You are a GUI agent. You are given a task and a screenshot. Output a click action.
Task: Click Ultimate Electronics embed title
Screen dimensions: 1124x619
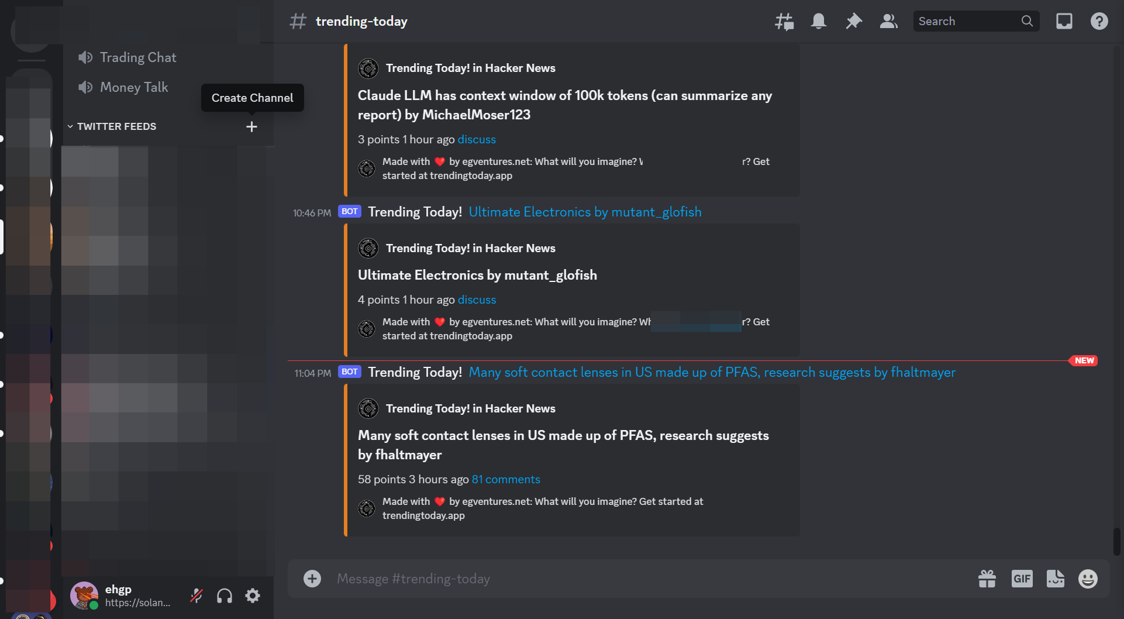pos(477,275)
